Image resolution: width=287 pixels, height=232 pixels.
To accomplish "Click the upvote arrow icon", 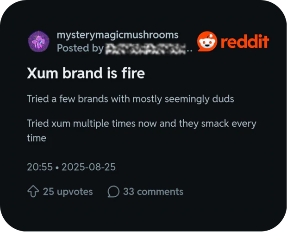I will 33,191.
